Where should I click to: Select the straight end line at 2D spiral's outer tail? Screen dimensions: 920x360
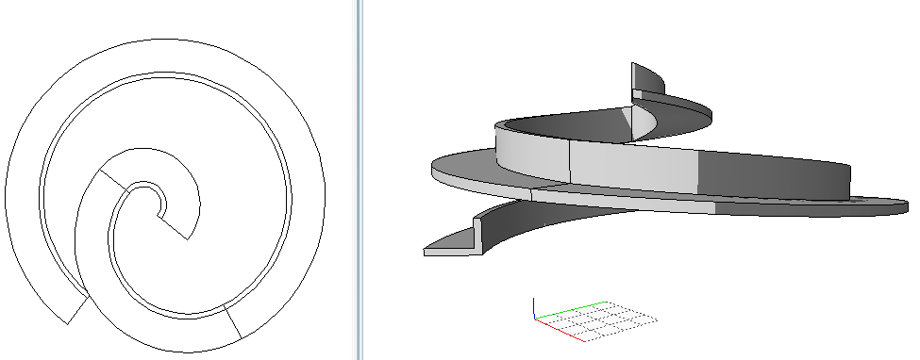[x=78, y=310]
